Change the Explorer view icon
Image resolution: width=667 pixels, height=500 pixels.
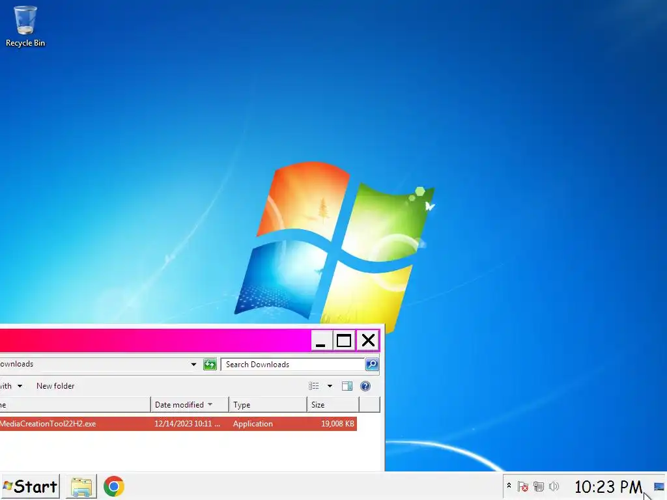click(x=313, y=386)
